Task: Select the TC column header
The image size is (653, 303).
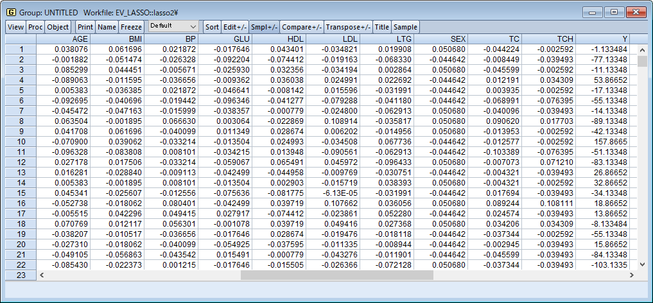Action: tap(495, 39)
